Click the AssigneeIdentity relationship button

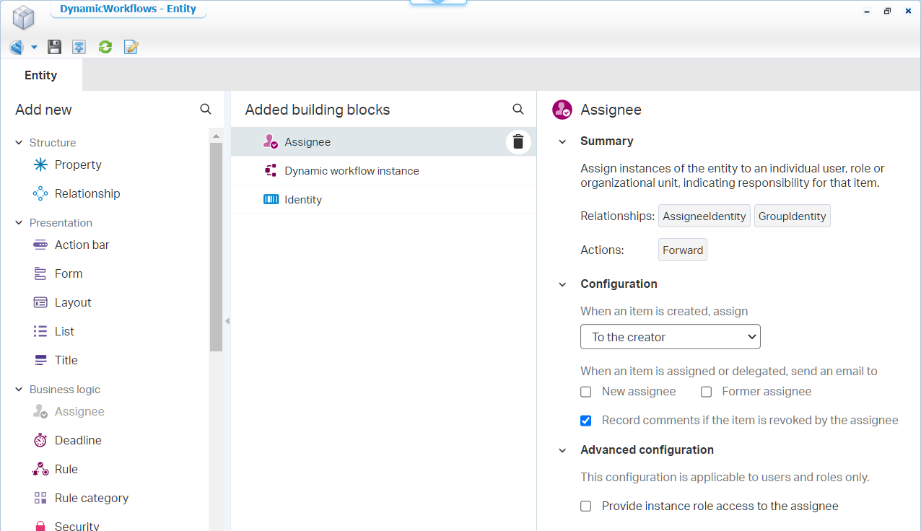coord(704,216)
